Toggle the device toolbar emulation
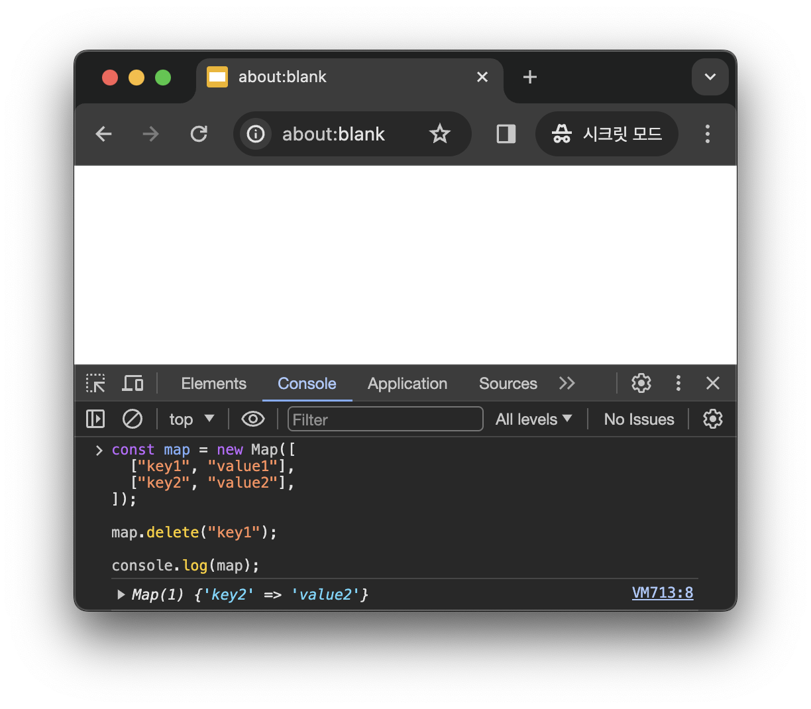Image resolution: width=811 pixels, height=709 pixels. pyautogui.click(x=133, y=383)
